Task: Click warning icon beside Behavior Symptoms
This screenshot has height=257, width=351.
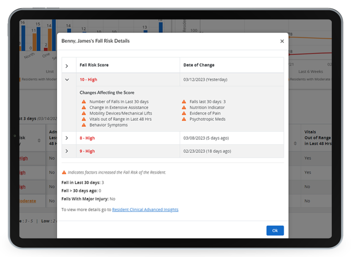Action: point(84,125)
